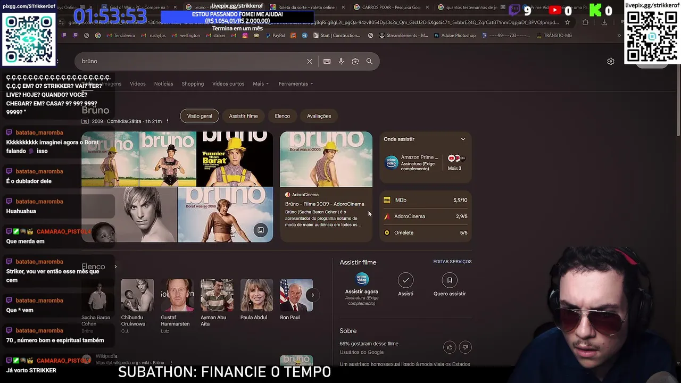This screenshot has width=681, height=383.
Task: Open the Omelete 5/5 rating
Action: [426, 233]
